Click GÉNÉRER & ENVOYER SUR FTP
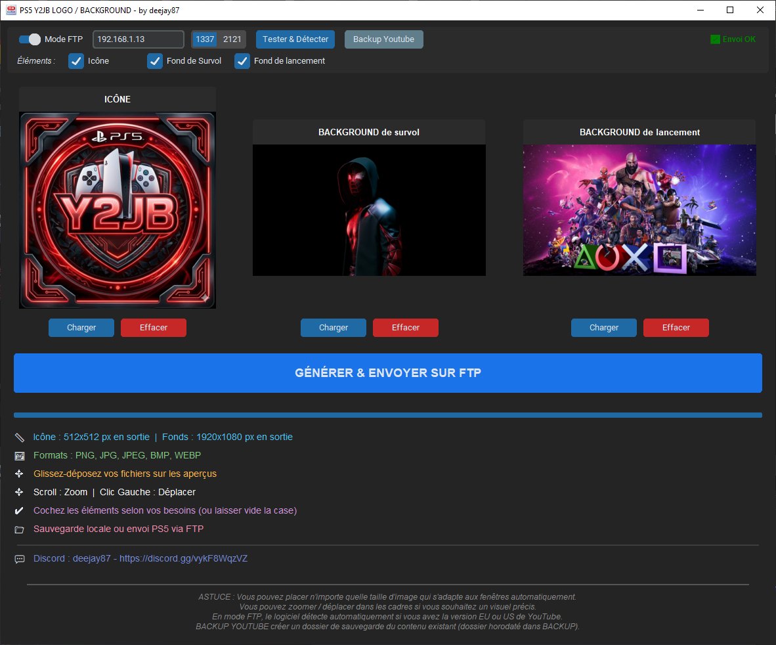Image resolution: width=776 pixels, height=645 pixels. 388,372
